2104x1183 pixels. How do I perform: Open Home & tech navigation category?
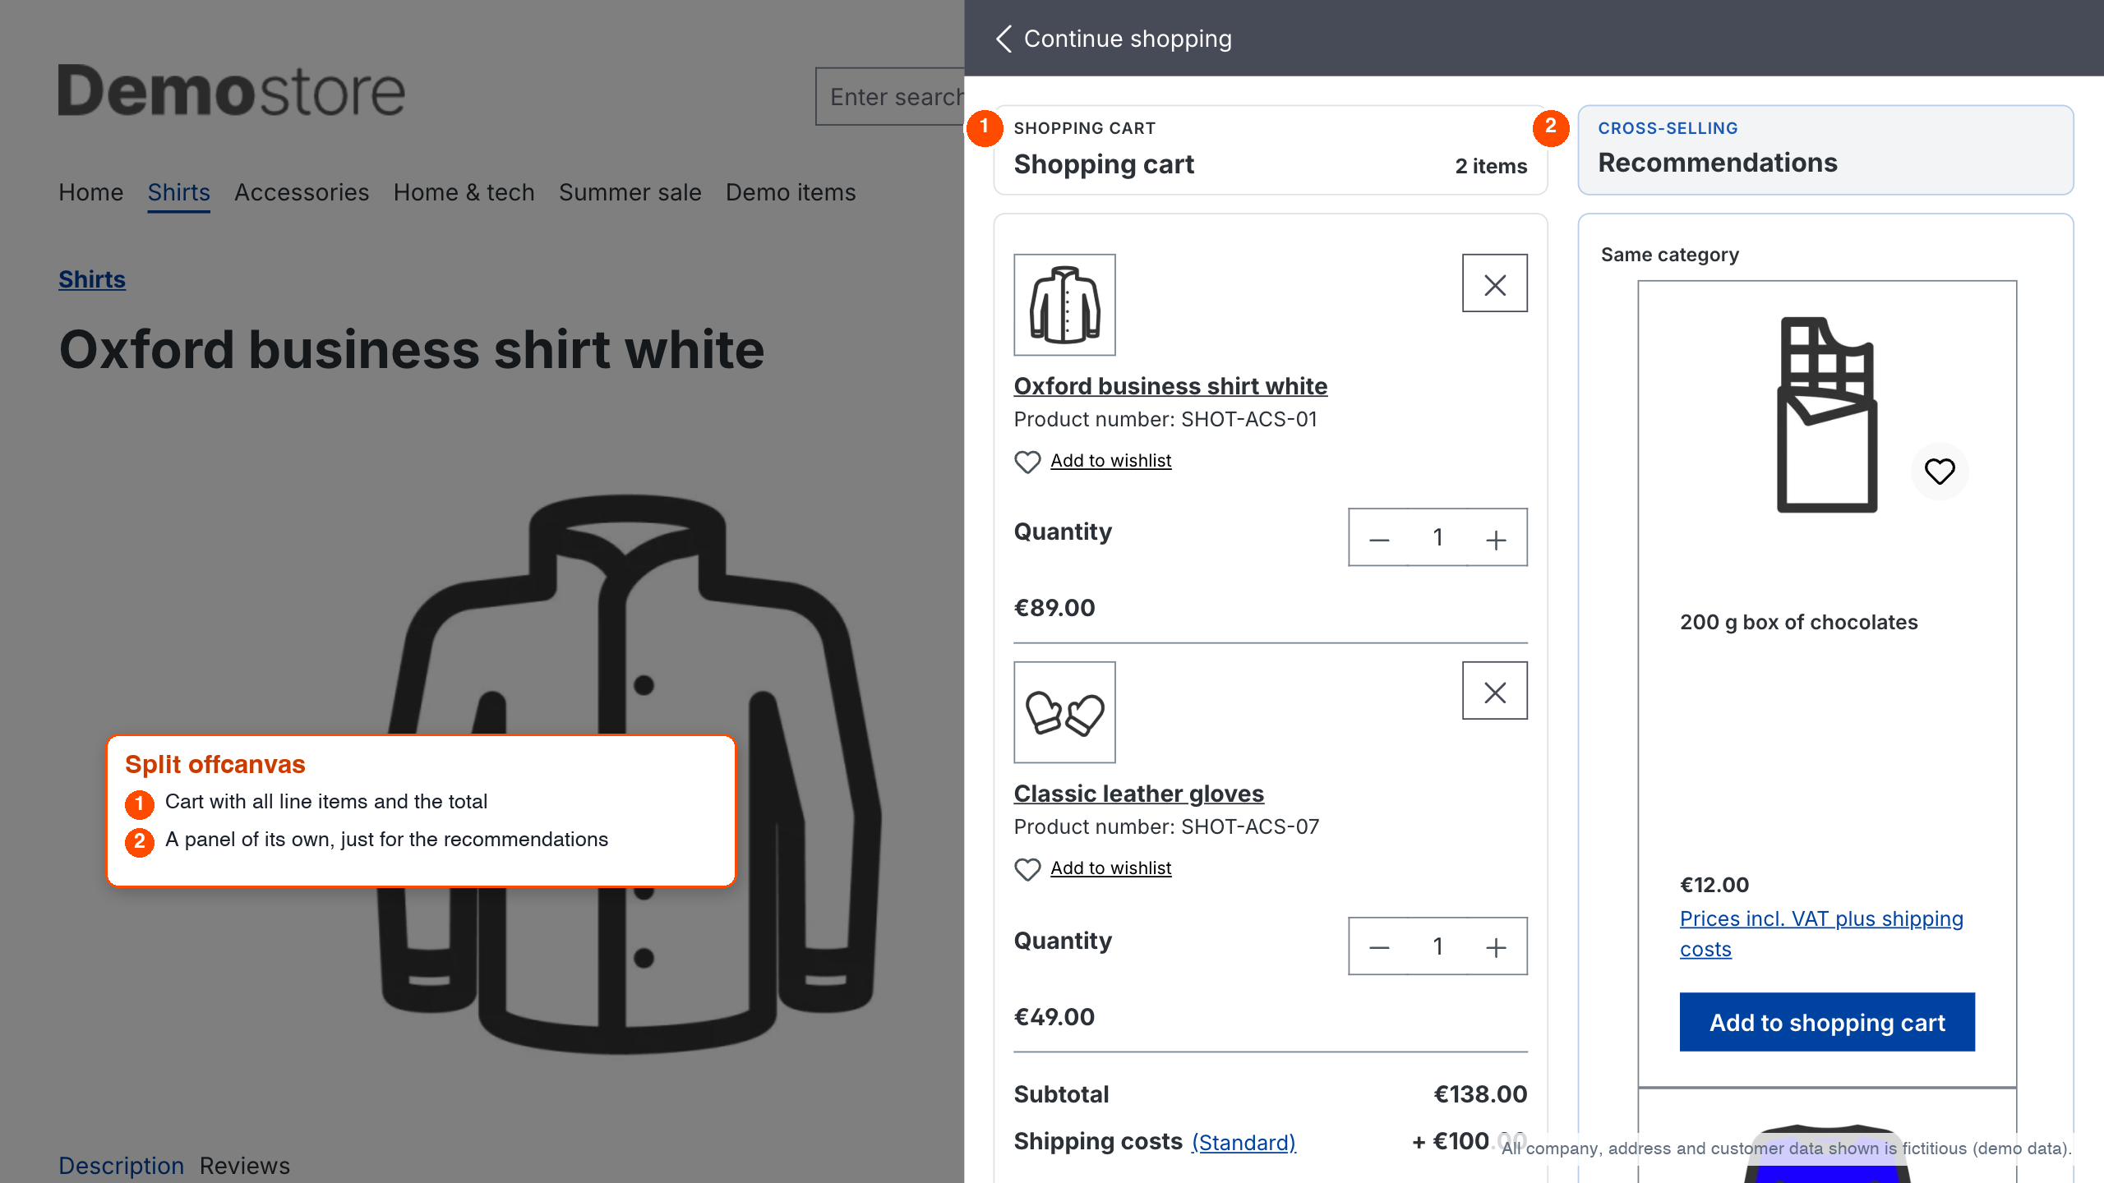point(464,192)
